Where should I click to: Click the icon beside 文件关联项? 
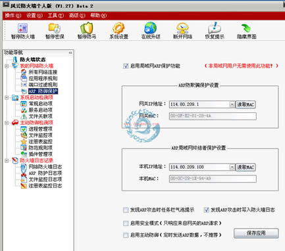pyautogui.click(x=24, y=116)
